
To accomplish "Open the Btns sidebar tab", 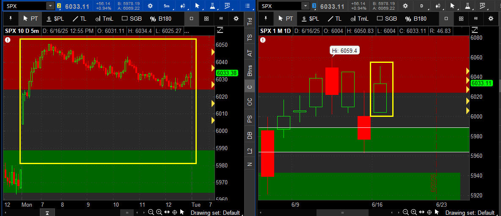I will (250, 70).
